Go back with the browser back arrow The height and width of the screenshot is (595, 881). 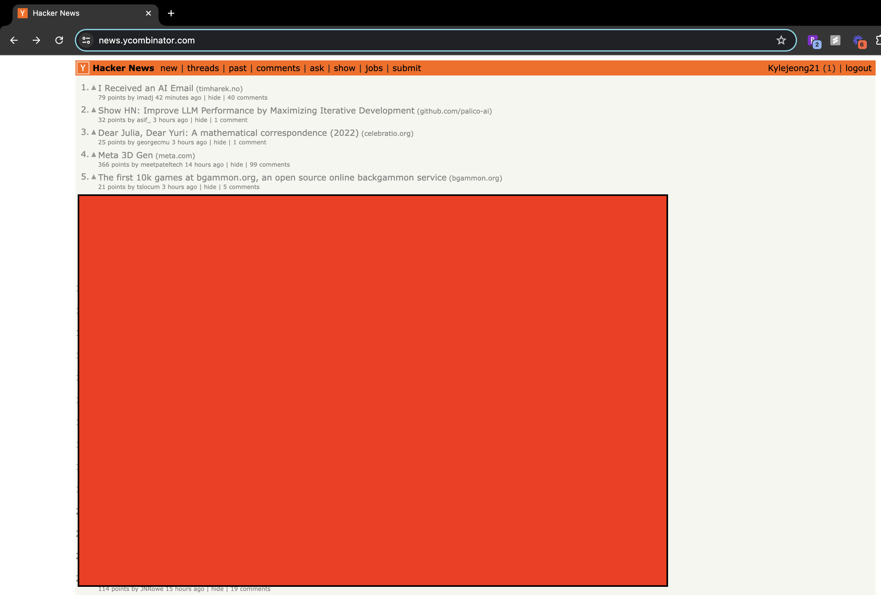14,40
